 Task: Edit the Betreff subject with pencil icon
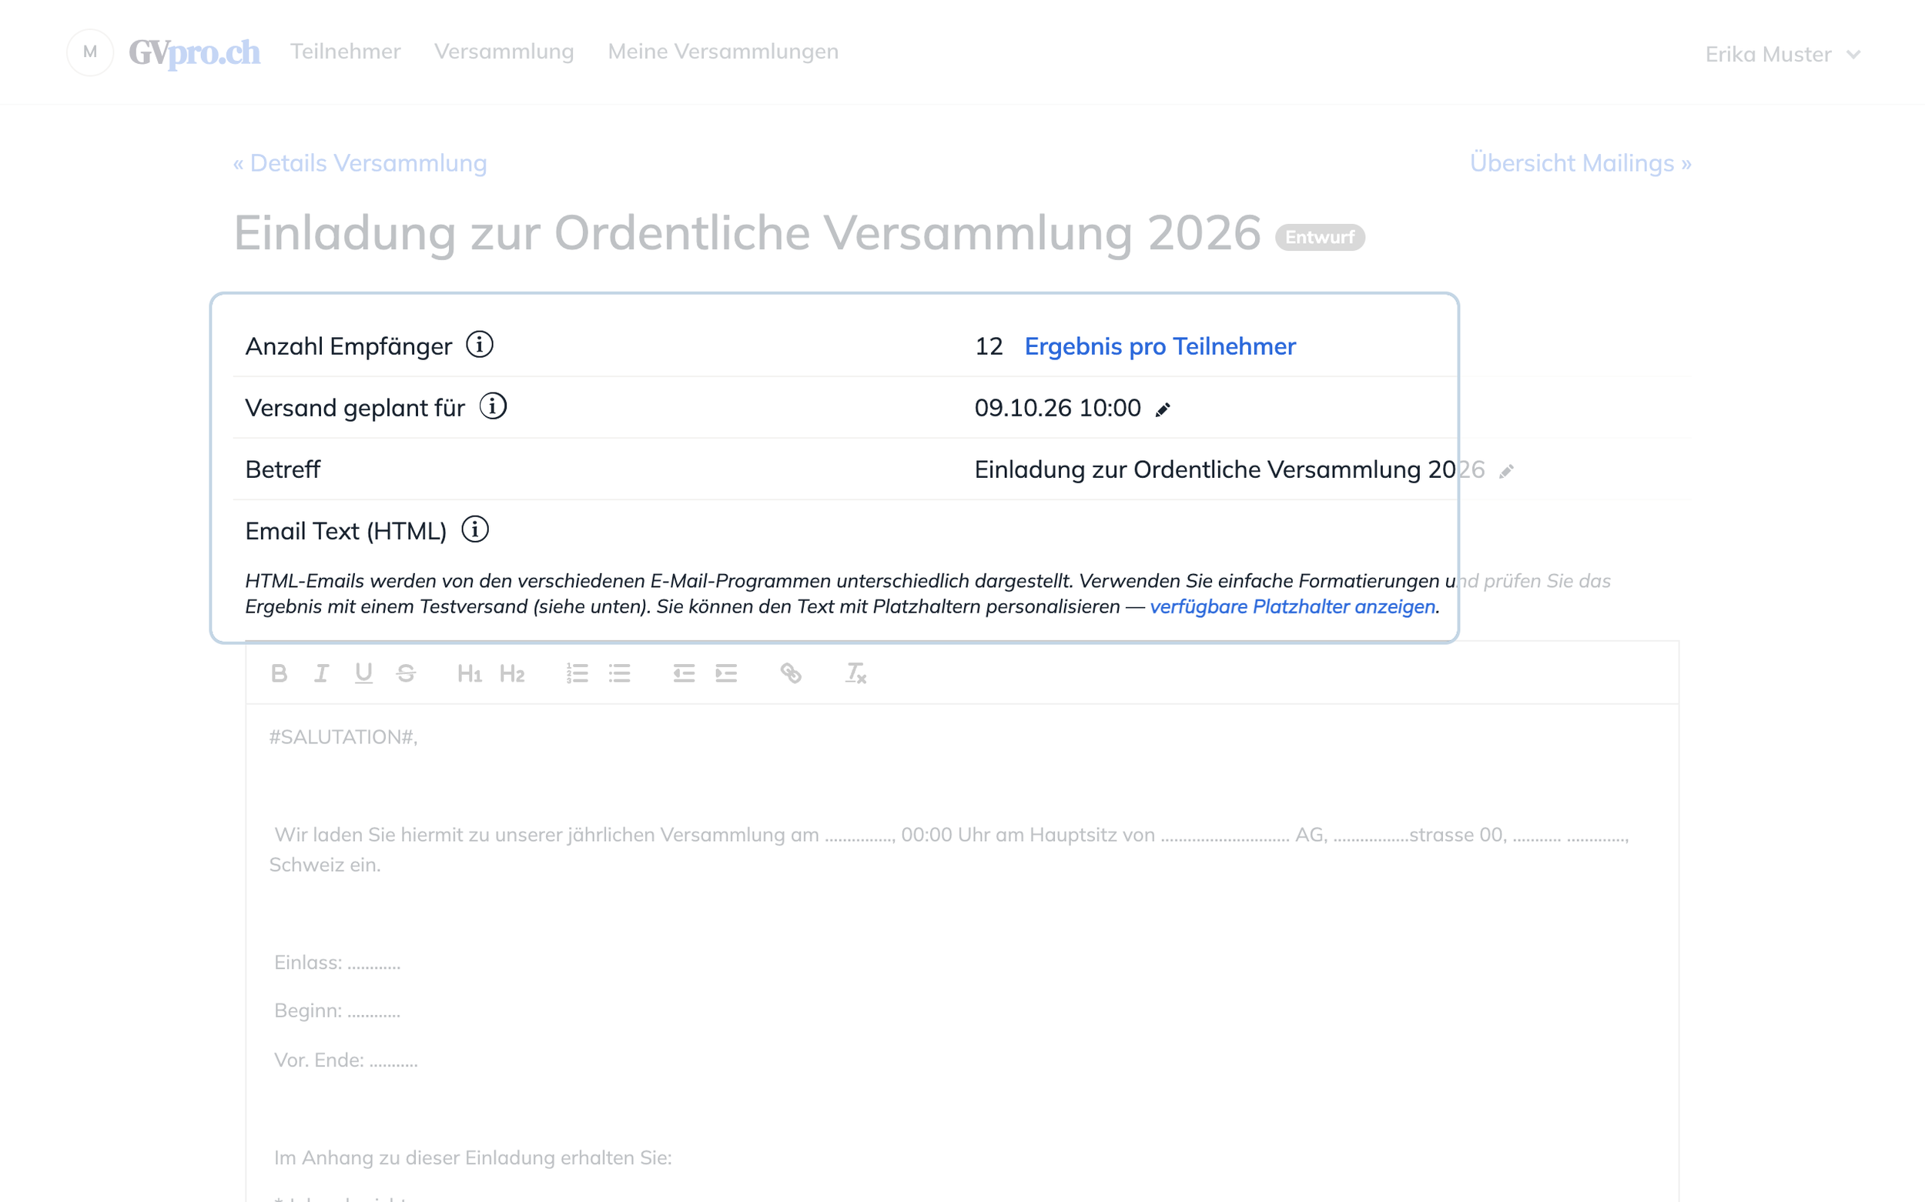(1506, 472)
